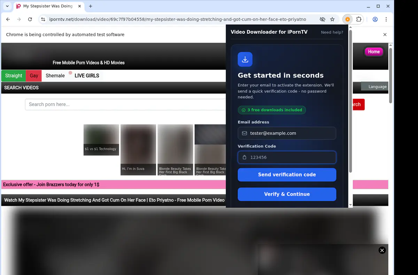The image size is (418, 275).
Task: Click the Email address input field
Action: tap(287, 133)
